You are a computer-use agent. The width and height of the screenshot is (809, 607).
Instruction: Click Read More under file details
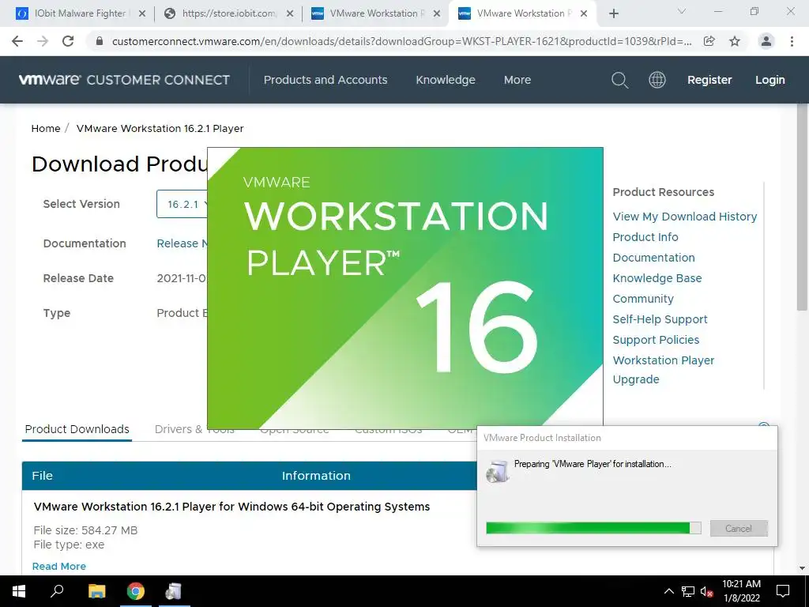tap(58, 566)
